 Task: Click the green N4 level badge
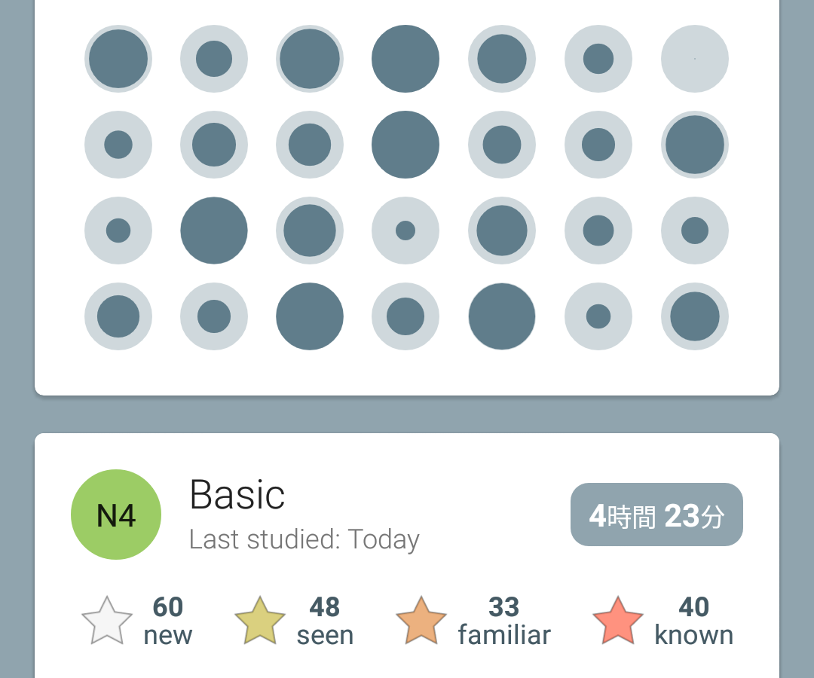[x=116, y=514]
